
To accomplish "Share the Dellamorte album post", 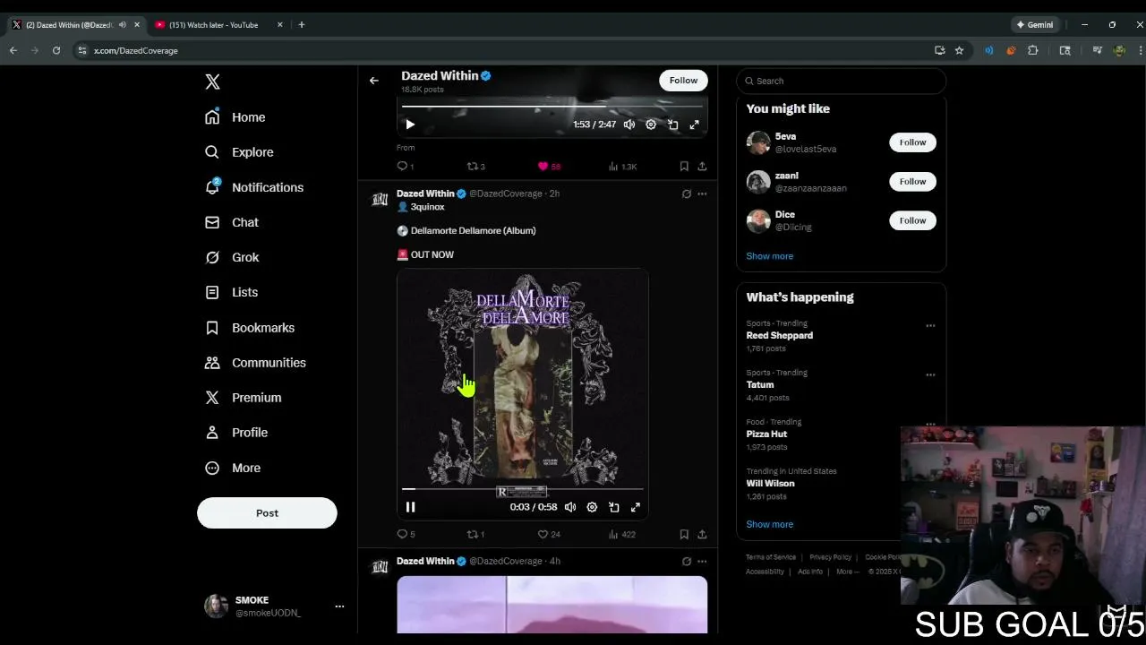I will pos(702,534).
